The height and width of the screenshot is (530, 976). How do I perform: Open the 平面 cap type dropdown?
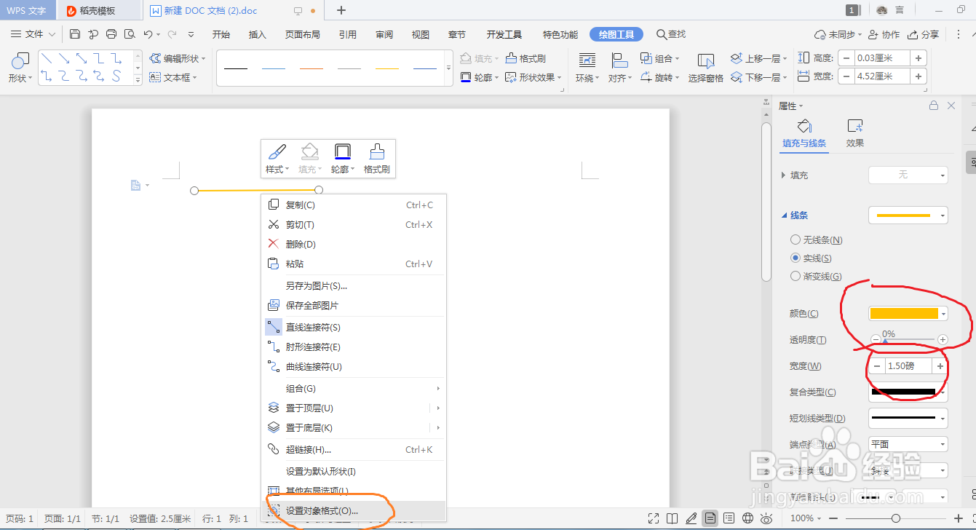908,444
